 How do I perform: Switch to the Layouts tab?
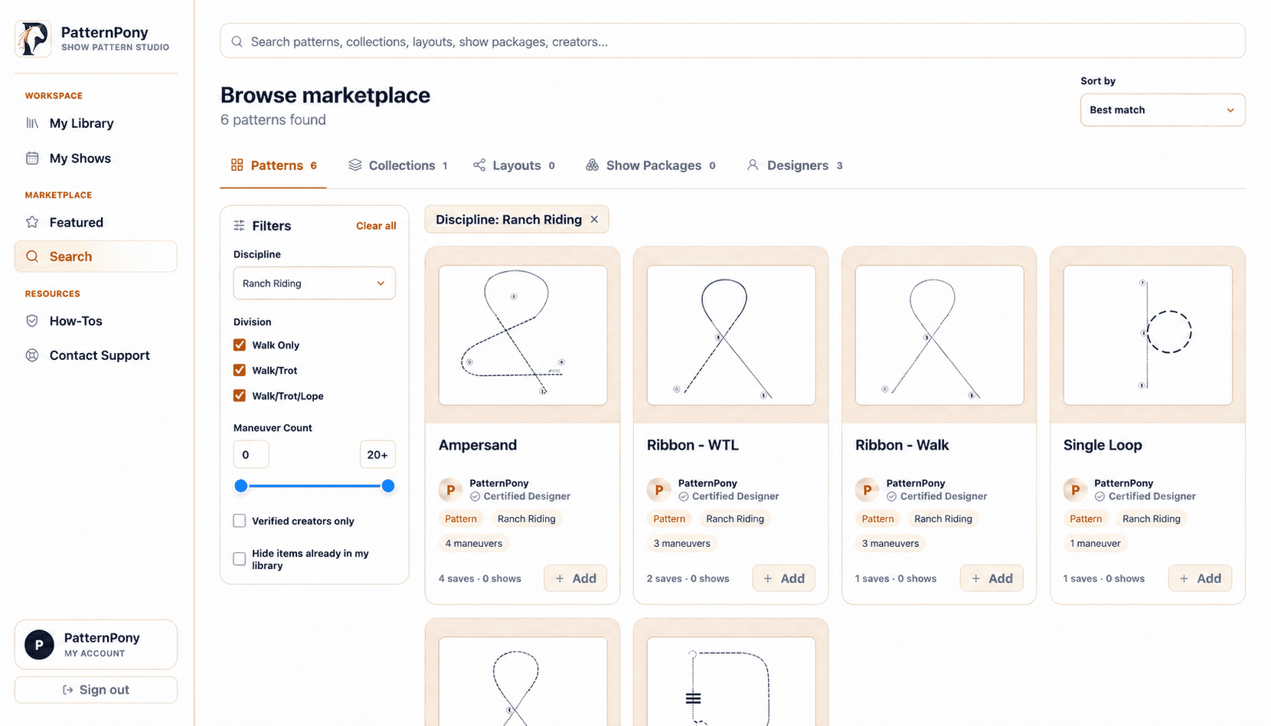514,165
